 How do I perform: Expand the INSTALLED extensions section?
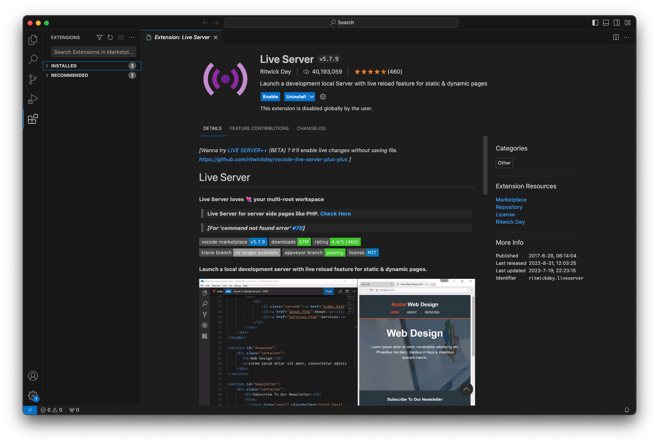[x=92, y=66]
